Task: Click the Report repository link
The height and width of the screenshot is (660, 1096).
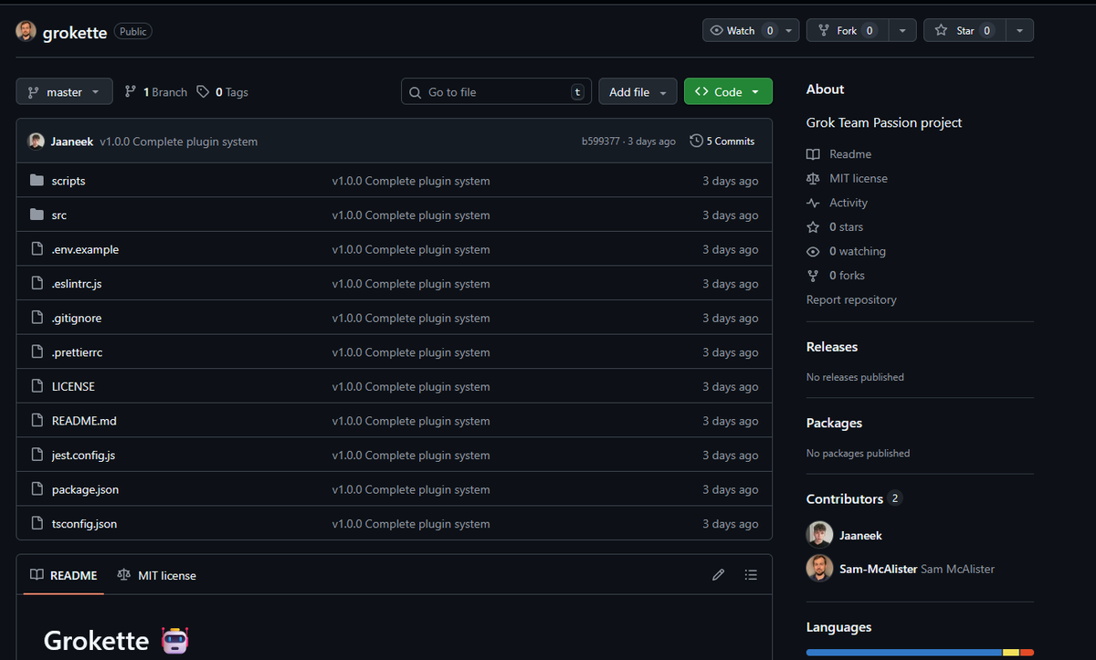Action: pos(851,299)
